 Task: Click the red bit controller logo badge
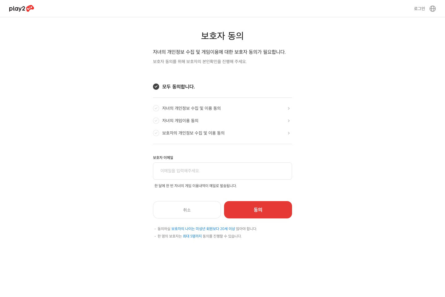[30, 8]
